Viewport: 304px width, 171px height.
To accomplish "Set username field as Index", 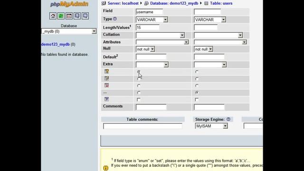I will coord(139,79).
